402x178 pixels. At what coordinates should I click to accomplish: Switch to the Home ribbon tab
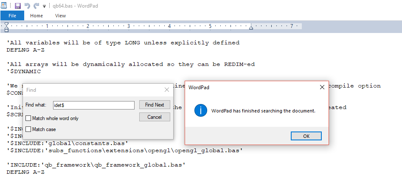pyautogui.click(x=37, y=16)
